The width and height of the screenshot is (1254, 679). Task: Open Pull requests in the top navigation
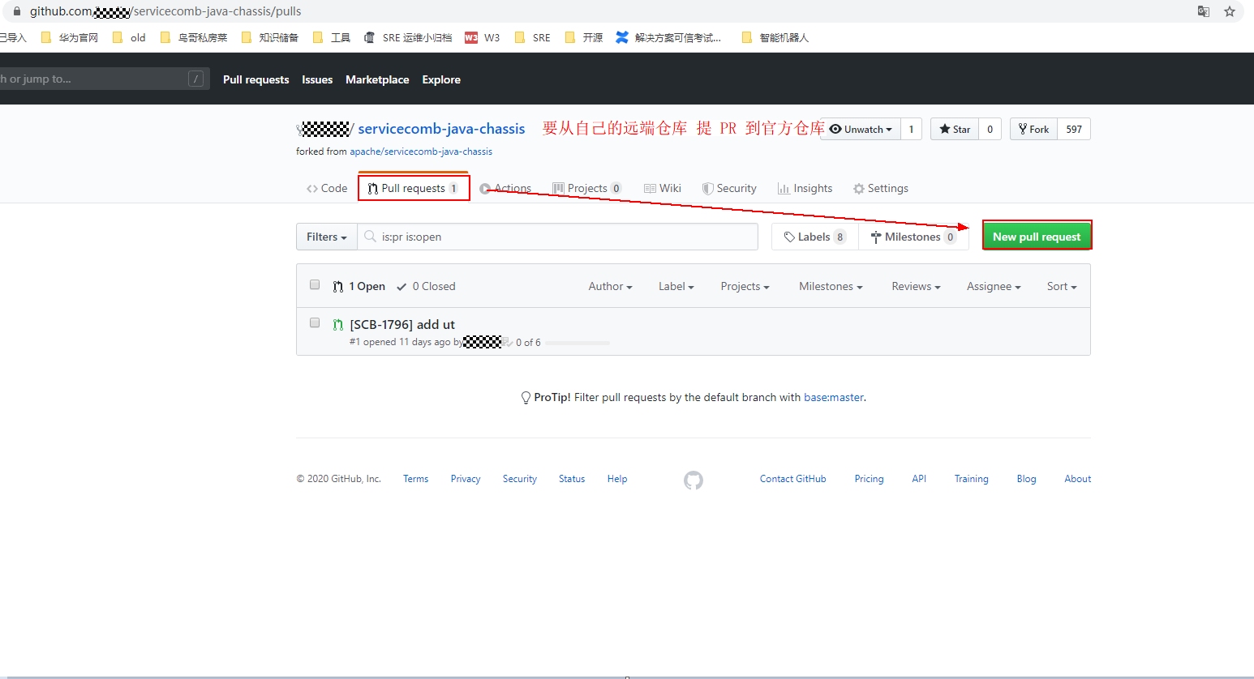(x=256, y=79)
